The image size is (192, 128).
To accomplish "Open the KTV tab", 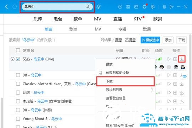I will (138, 19).
